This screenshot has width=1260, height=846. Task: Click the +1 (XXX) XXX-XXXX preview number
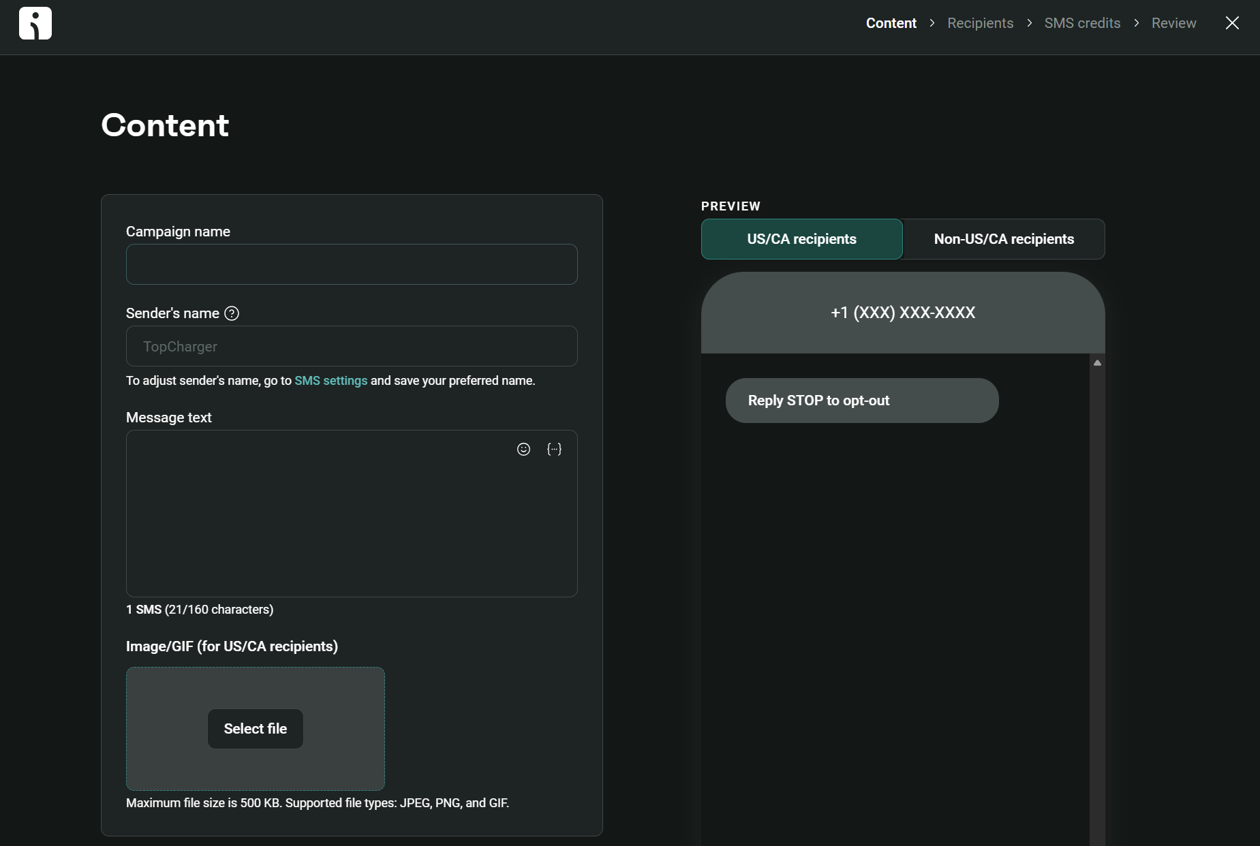[x=903, y=313]
